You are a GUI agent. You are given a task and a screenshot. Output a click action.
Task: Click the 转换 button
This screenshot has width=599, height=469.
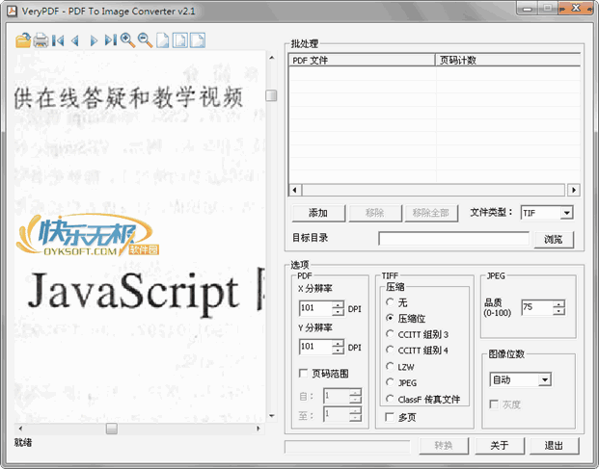(x=444, y=445)
